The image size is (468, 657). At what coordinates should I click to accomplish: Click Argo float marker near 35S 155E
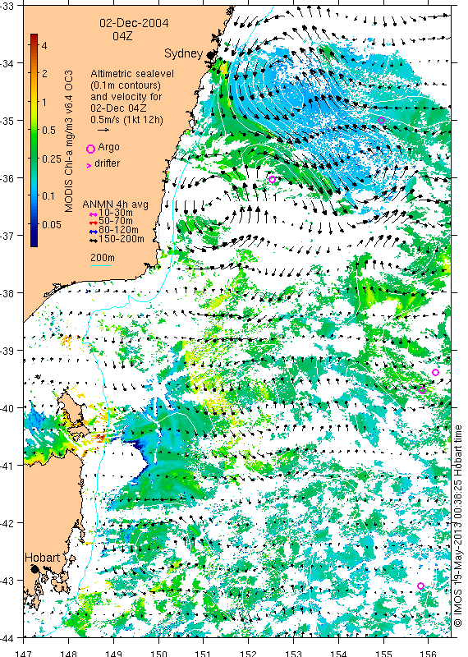click(x=381, y=120)
